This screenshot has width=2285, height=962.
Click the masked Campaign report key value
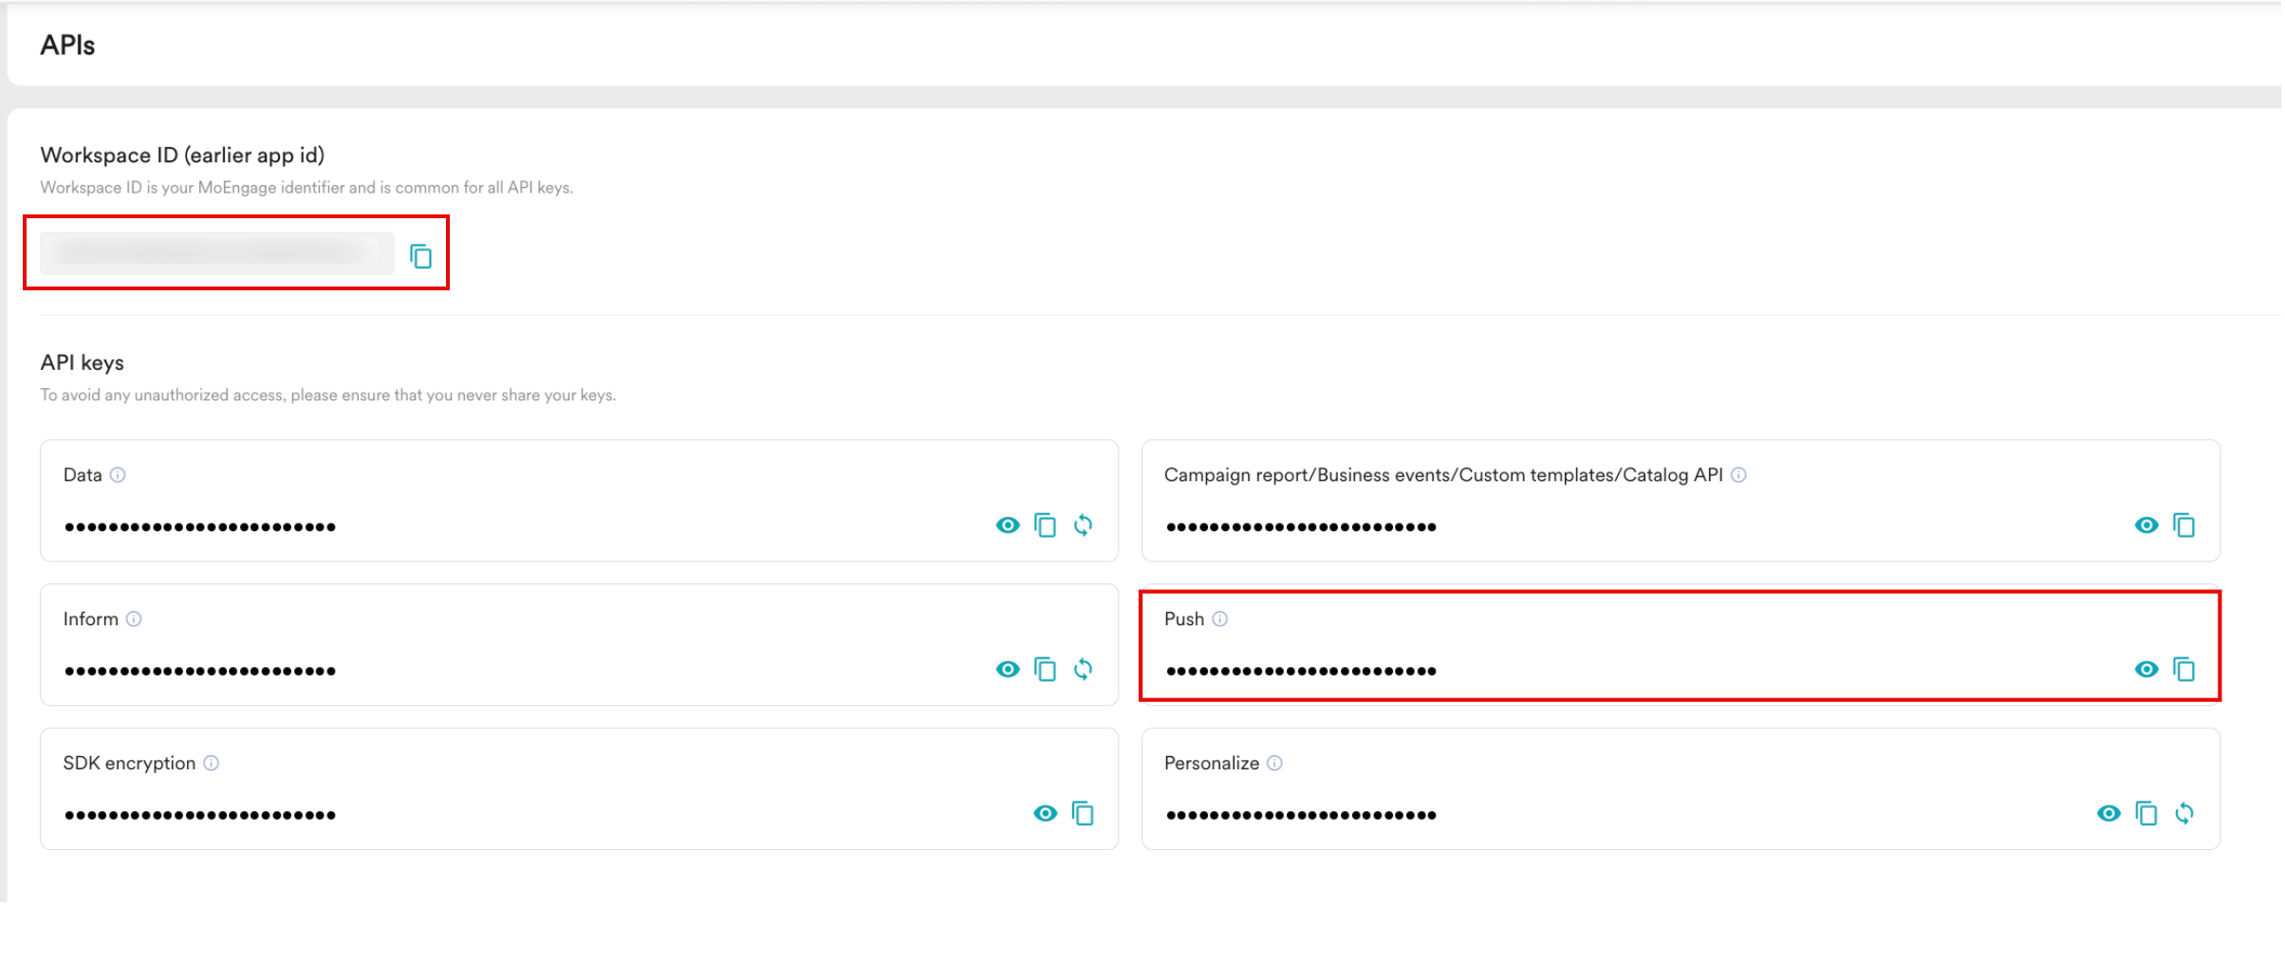point(1301,527)
